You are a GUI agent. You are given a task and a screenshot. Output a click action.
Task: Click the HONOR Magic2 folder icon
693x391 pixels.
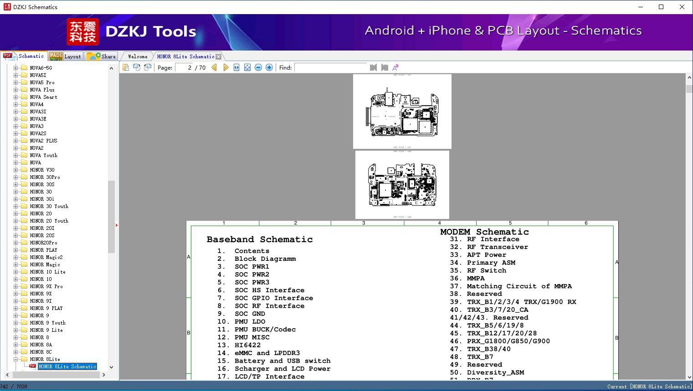coord(24,257)
